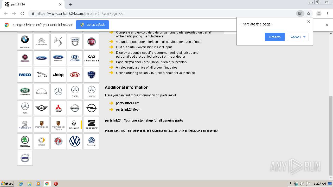This screenshot has height=187, width=333.
Task: Launch Internet Explorer from the taskbar
Action: (21, 184)
